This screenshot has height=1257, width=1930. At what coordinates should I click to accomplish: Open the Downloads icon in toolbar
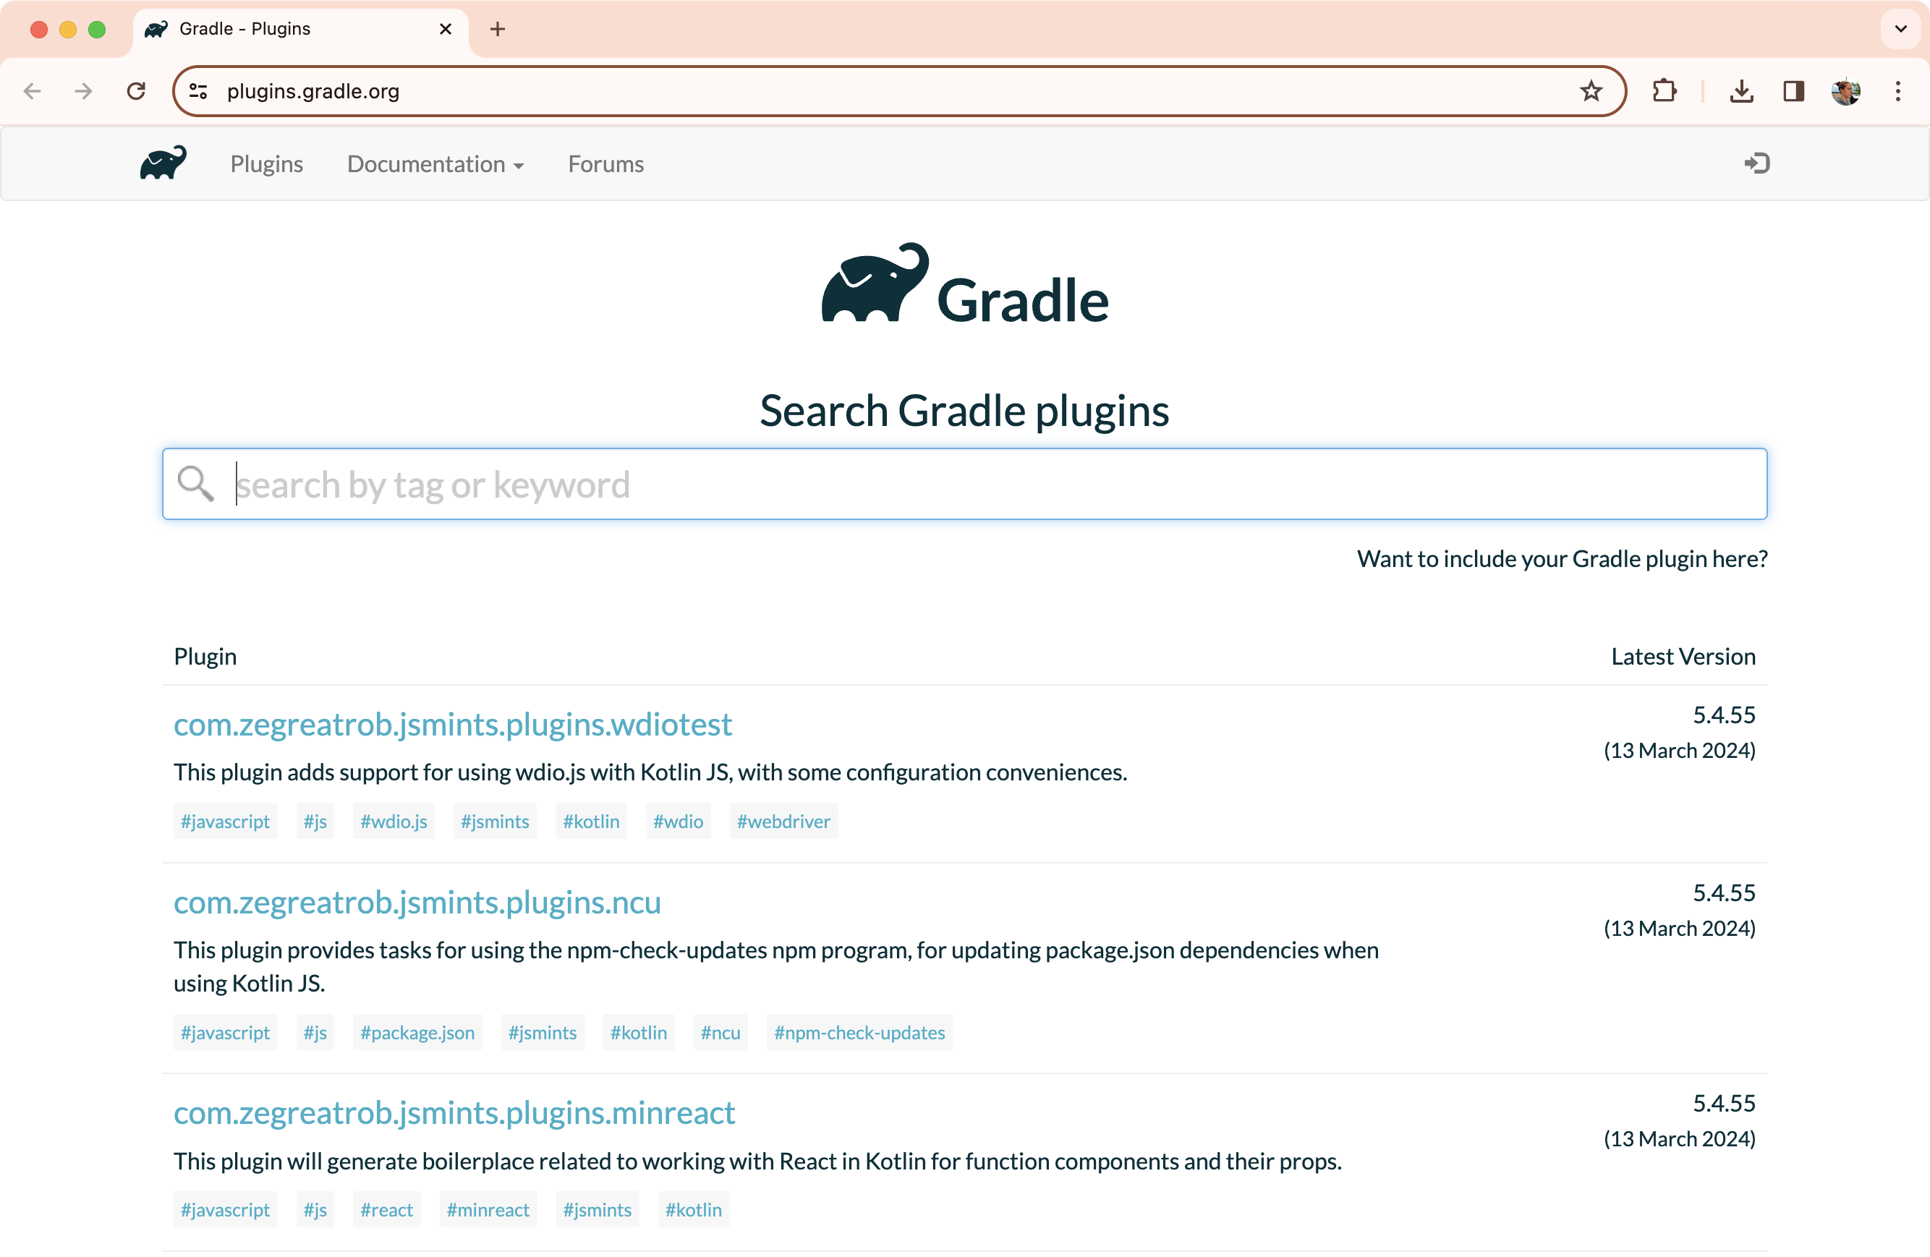[x=1741, y=91]
